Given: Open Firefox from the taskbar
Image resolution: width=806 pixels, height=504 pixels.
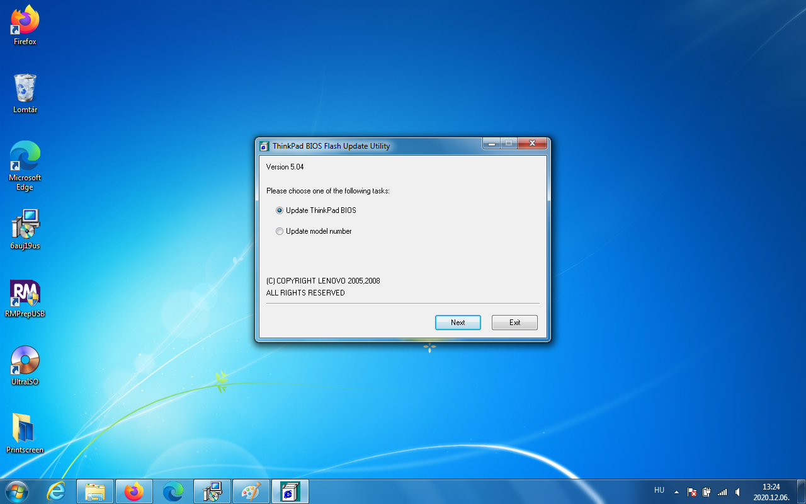Looking at the screenshot, I should (134, 491).
